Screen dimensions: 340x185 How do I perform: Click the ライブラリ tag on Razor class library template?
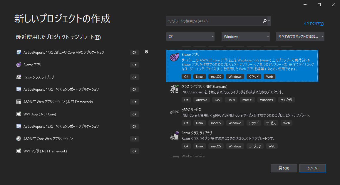(x=255, y=146)
